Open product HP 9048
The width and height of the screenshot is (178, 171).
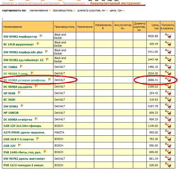click(x=9, y=93)
